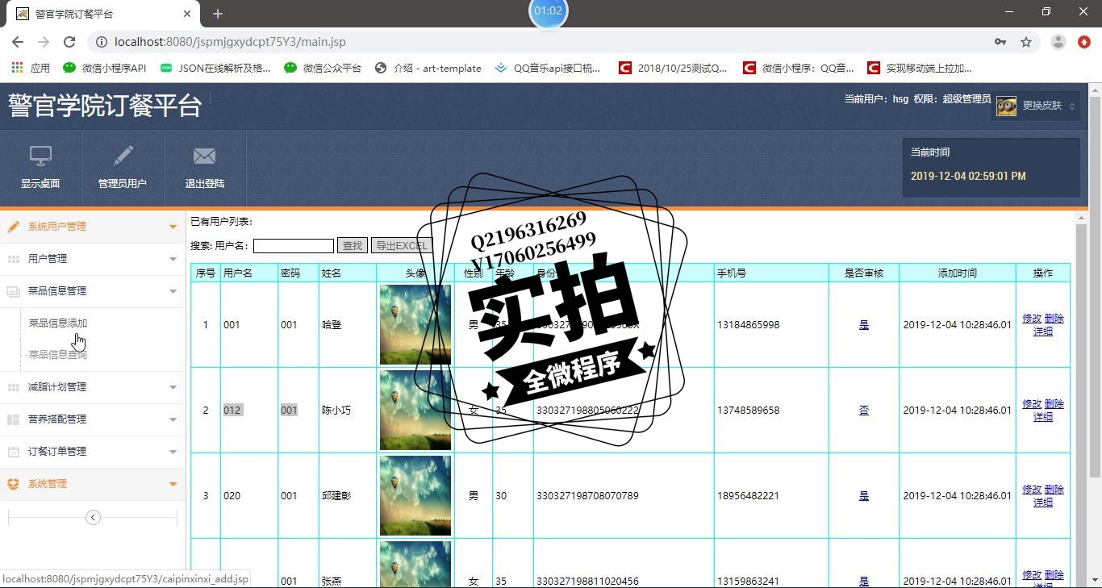Viewport: 1102px width, 588px height.
Task: Click 删除 link for user 020
Action: pyautogui.click(x=1054, y=490)
